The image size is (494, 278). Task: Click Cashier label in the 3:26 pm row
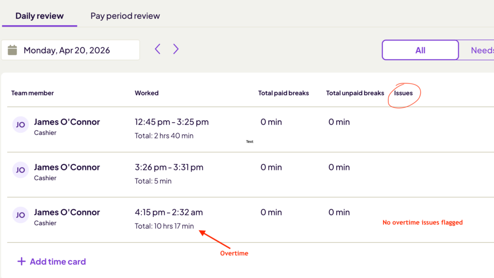[45, 178]
